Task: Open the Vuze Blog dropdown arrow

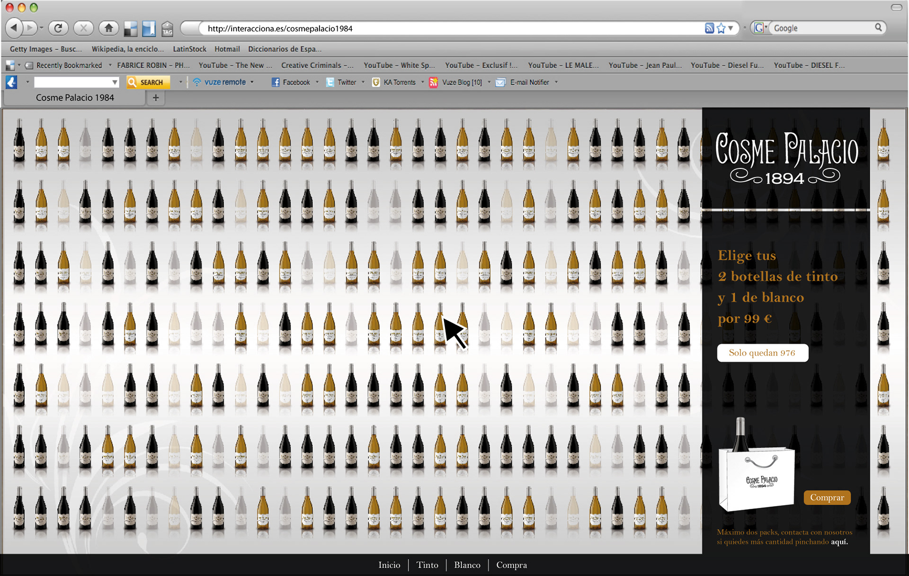Action: click(x=489, y=82)
